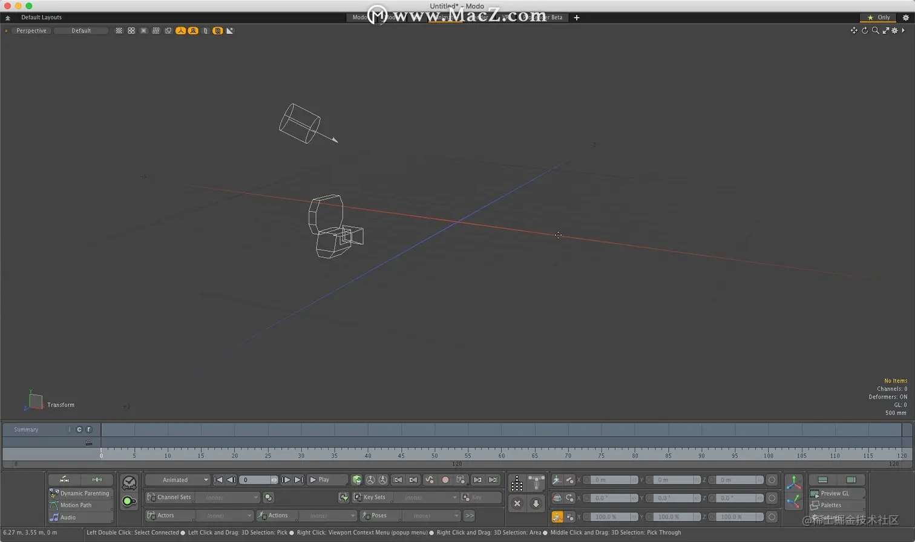
Task: Click the viewport zoom magnifier icon
Action: click(x=875, y=30)
